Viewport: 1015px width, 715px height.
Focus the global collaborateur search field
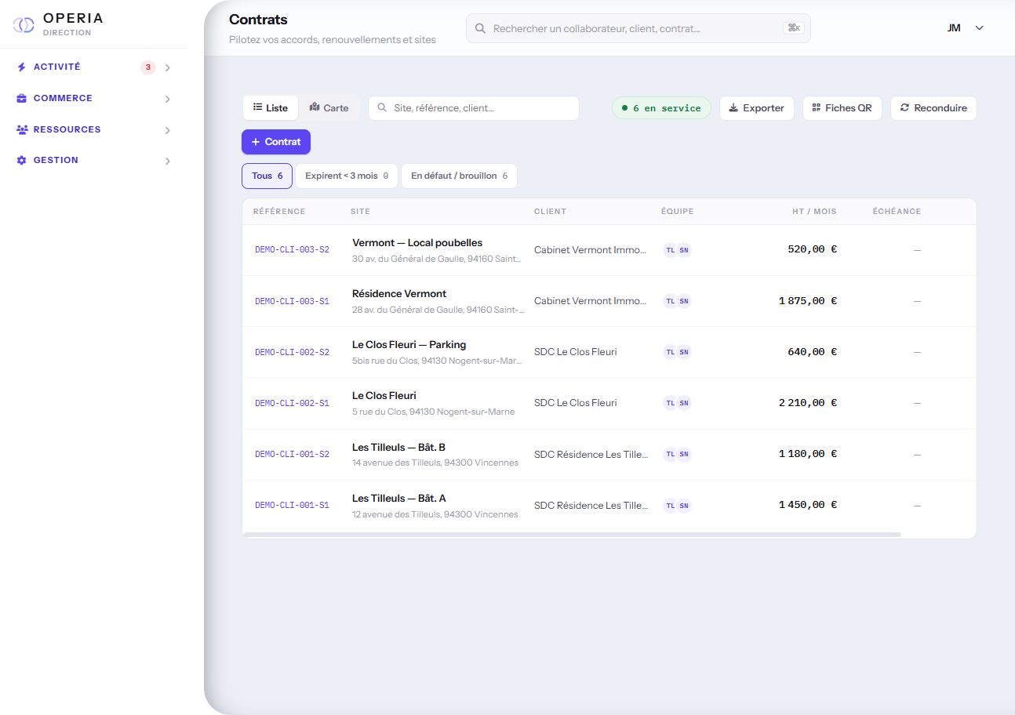click(x=638, y=28)
